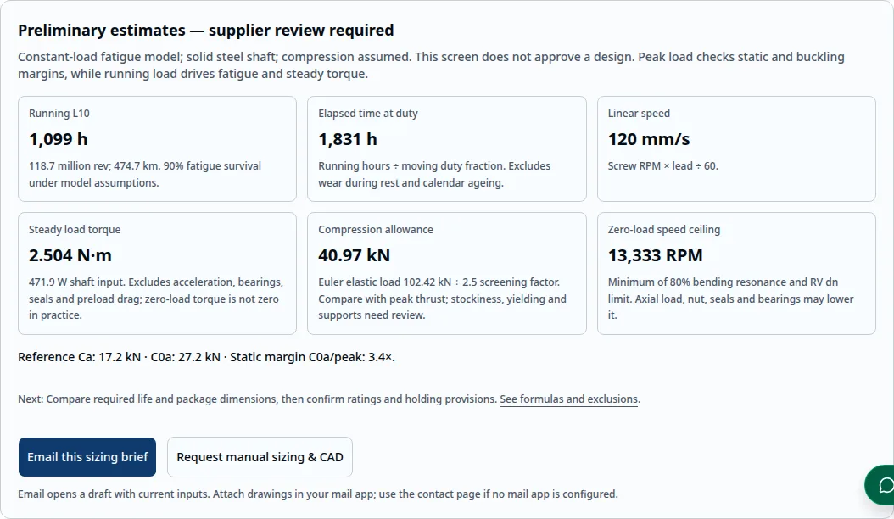The height and width of the screenshot is (519, 894).
Task: Click the 118.7 million rev description text
Action: [145, 175]
